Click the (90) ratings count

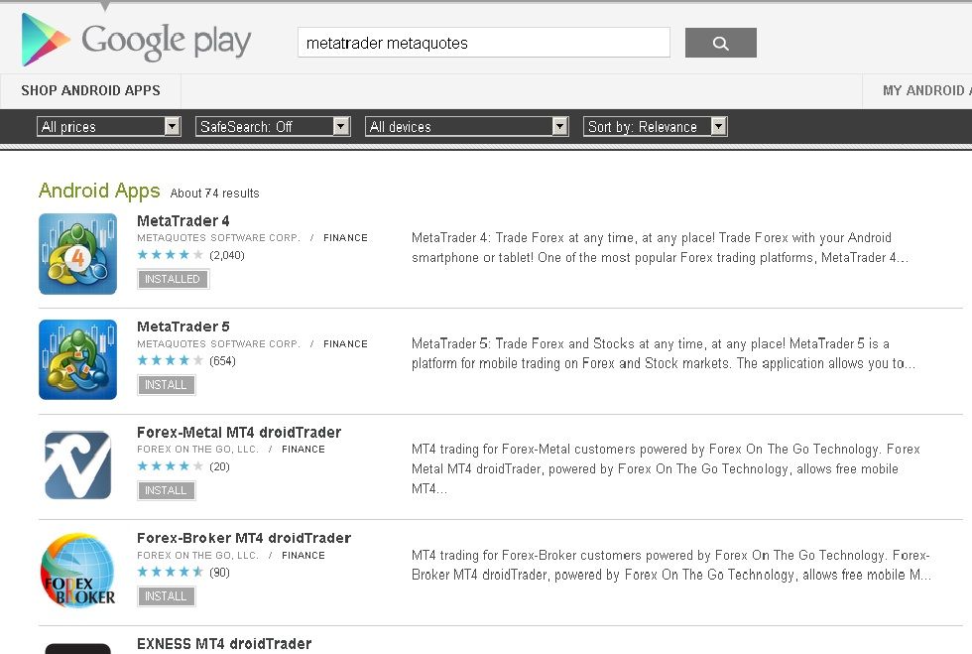click(x=219, y=573)
